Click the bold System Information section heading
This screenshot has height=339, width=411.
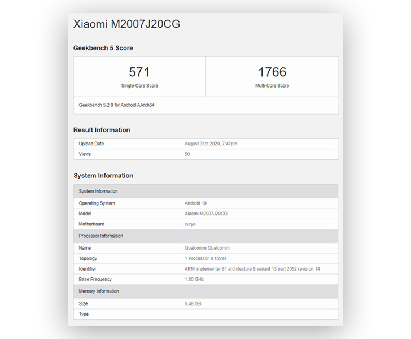[x=103, y=176]
